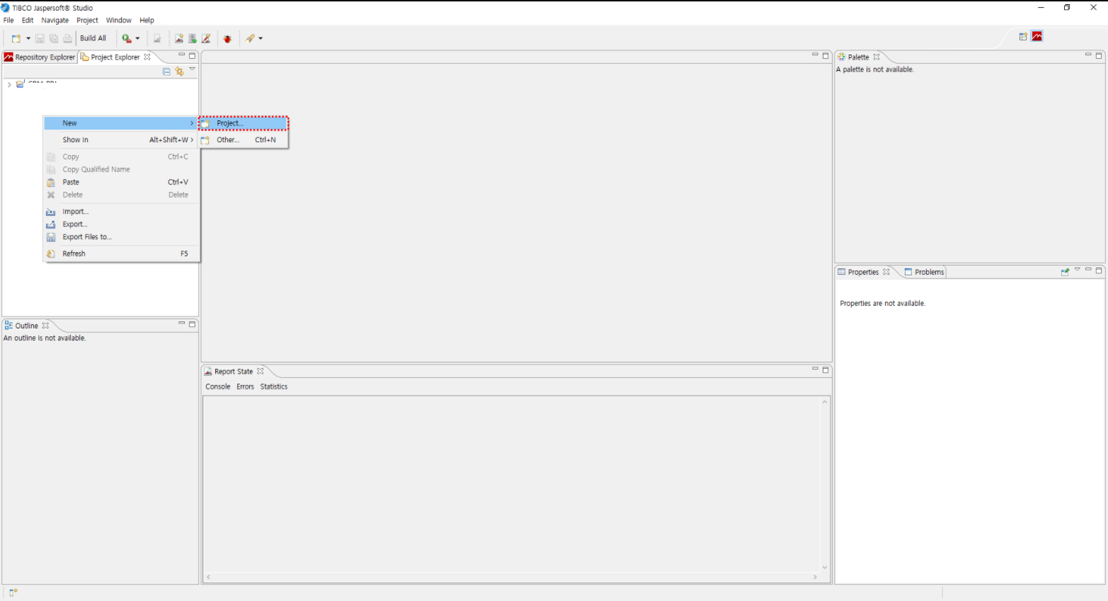This screenshot has width=1108, height=601.
Task: Switch to Statistics in Report State
Action: [274, 387]
